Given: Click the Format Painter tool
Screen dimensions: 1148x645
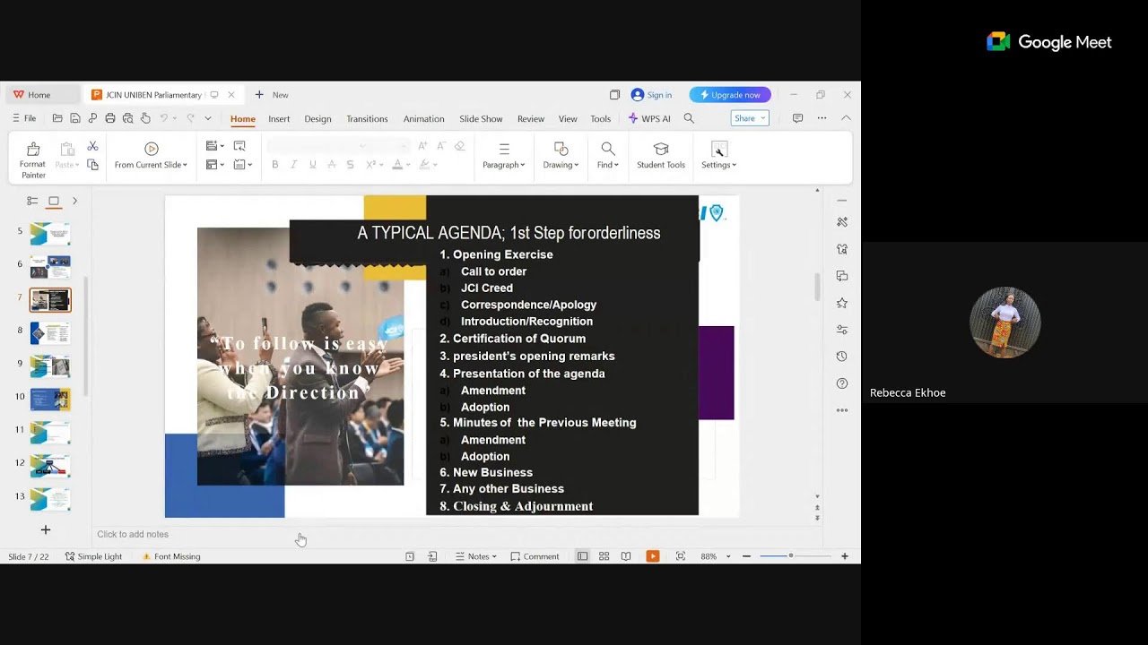Looking at the screenshot, I should [32, 159].
